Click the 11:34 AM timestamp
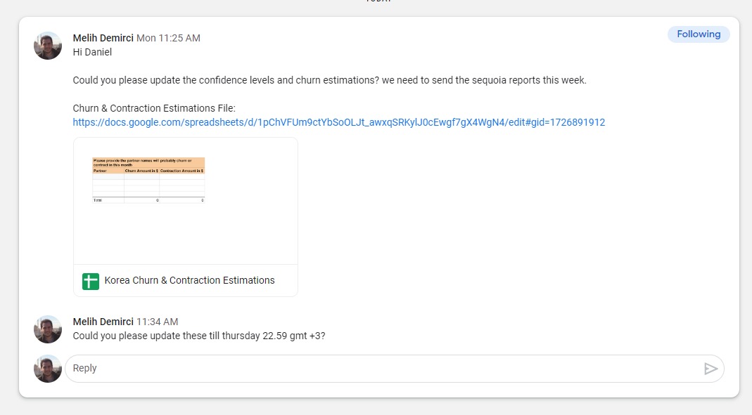The image size is (752, 415). 157,322
